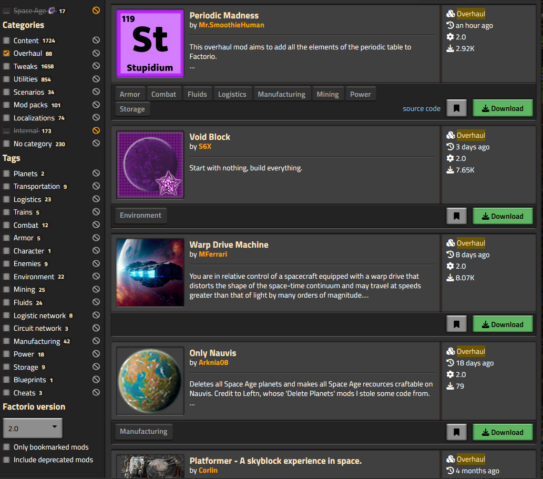
Task: Exclude the Mining tag via ban icon
Action: 96,289
